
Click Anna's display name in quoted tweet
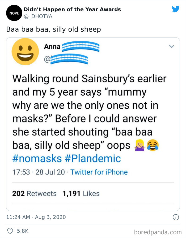pos(52,47)
